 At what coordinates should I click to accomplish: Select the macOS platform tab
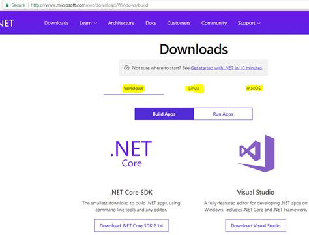point(254,88)
